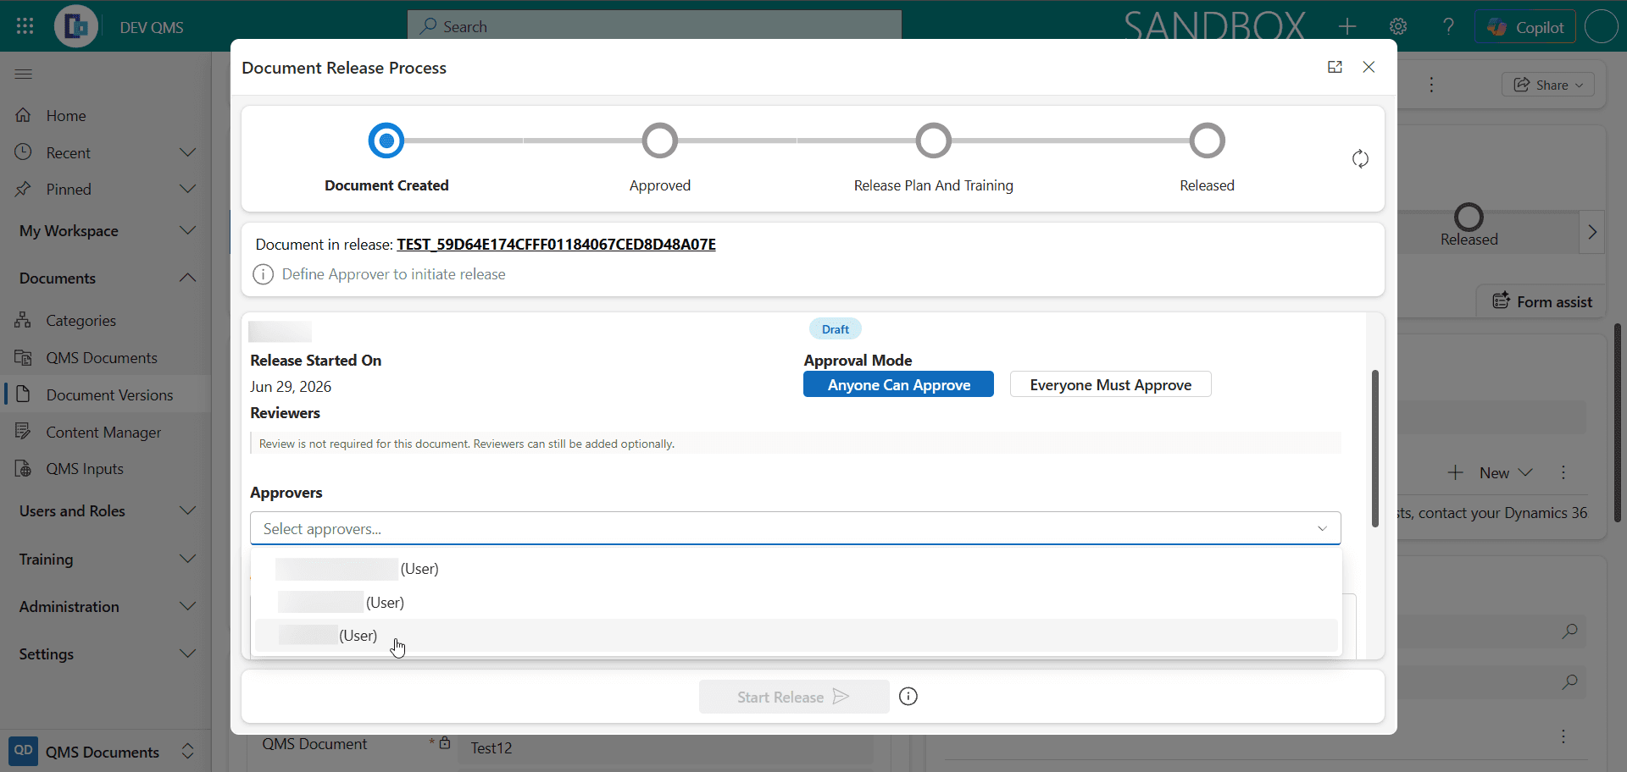The width and height of the screenshot is (1627, 772).
Task: Open Form assist
Action: tap(1542, 301)
